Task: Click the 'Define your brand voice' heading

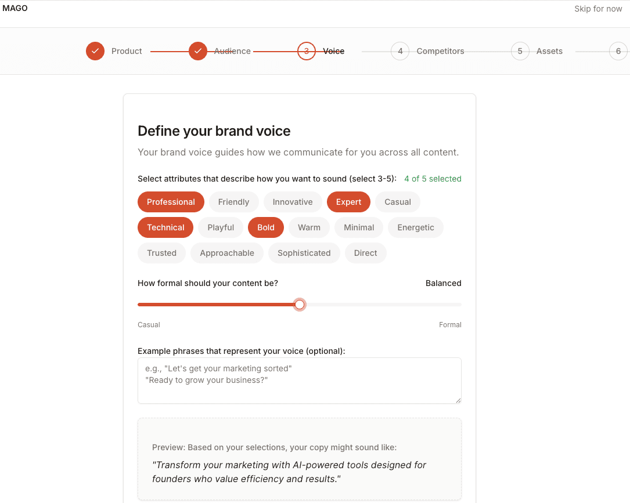Action: pyautogui.click(x=214, y=131)
